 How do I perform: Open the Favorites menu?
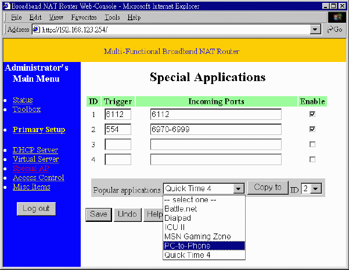pos(83,17)
